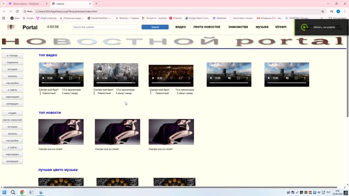Click the Portal site title
This screenshot has height=196, width=349.
coord(30,27)
